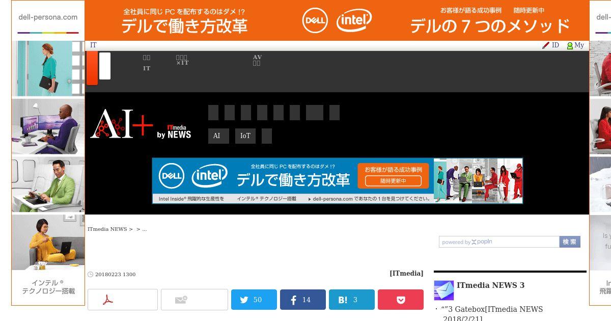
Task: Click the Intel logo in the top banner
Action: coord(354,20)
